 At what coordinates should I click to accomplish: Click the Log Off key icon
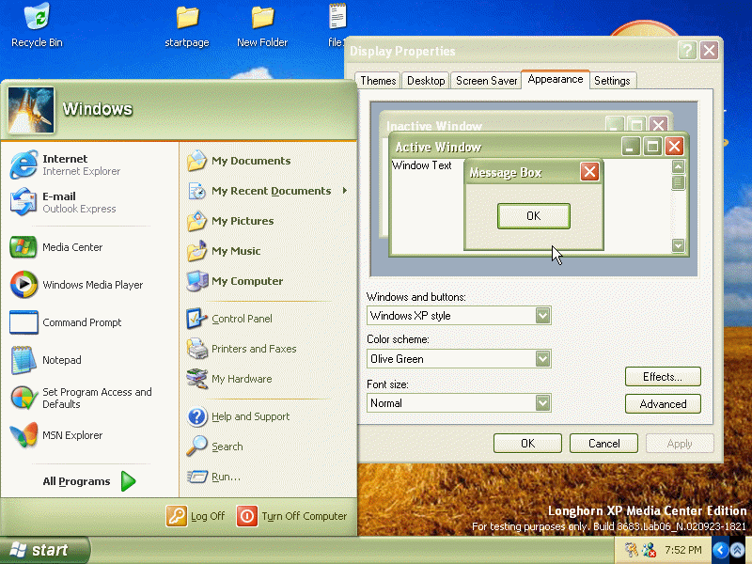click(x=177, y=516)
